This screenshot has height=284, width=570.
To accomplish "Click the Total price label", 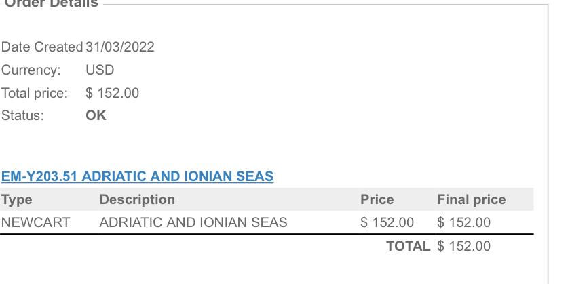I will point(35,93).
